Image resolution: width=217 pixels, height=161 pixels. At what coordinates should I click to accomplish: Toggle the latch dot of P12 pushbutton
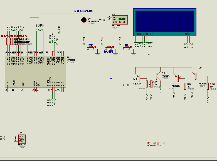(x=131, y=47)
